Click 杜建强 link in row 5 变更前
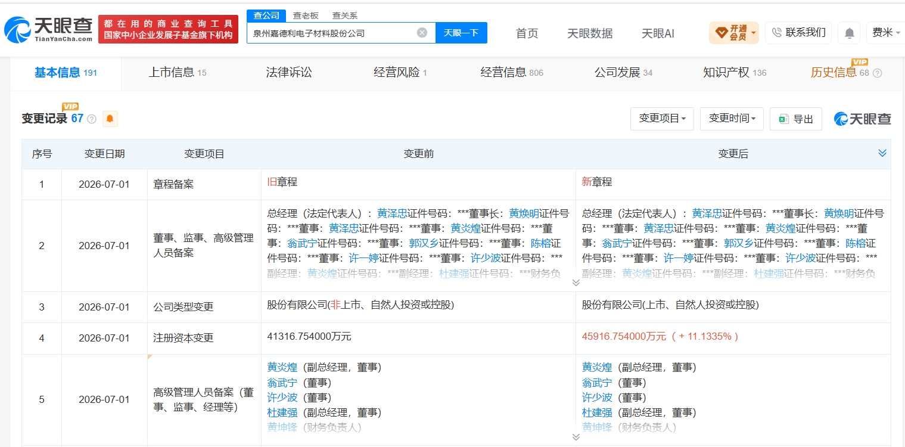The height and width of the screenshot is (447, 905). 282,412
